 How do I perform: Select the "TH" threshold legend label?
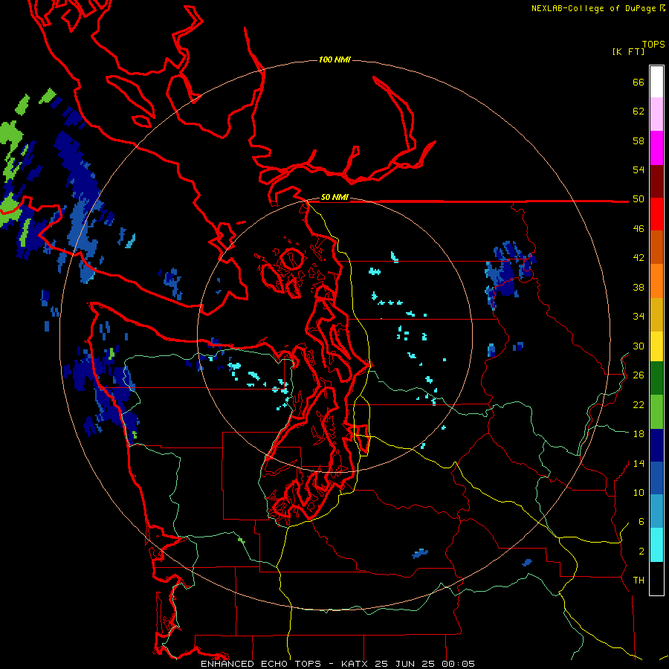[x=639, y=581]
